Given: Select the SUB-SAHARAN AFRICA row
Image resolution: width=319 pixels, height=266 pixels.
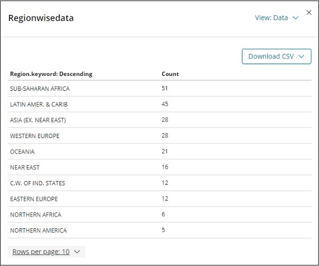Looking at the screenshot, I should point(40,89).
